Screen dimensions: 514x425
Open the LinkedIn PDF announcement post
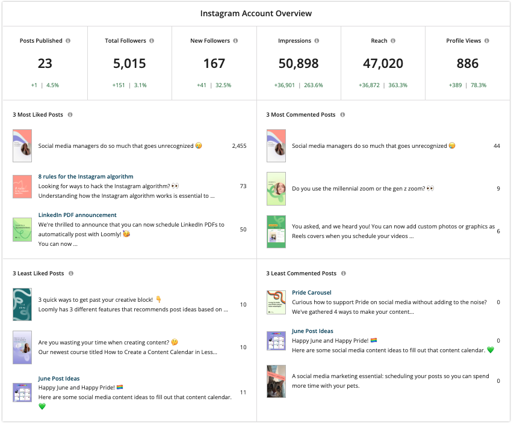77,215
